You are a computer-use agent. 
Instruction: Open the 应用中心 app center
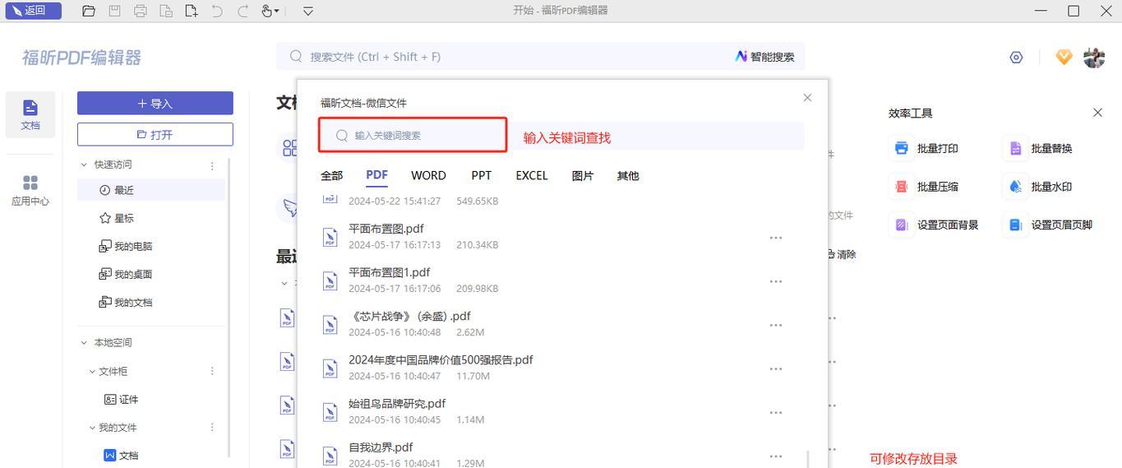tap(30, 190)
